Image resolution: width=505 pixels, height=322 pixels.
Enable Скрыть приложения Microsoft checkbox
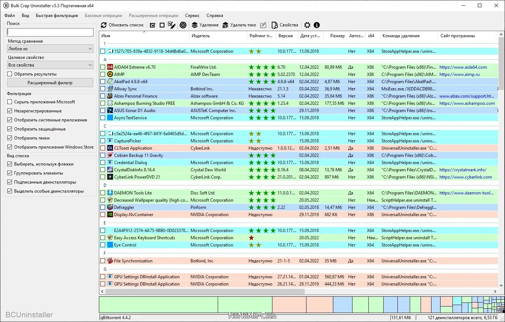pyautogui.click(x=10, y=102)
